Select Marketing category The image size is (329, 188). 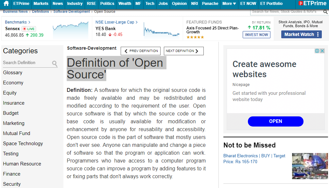pos(14,123)
